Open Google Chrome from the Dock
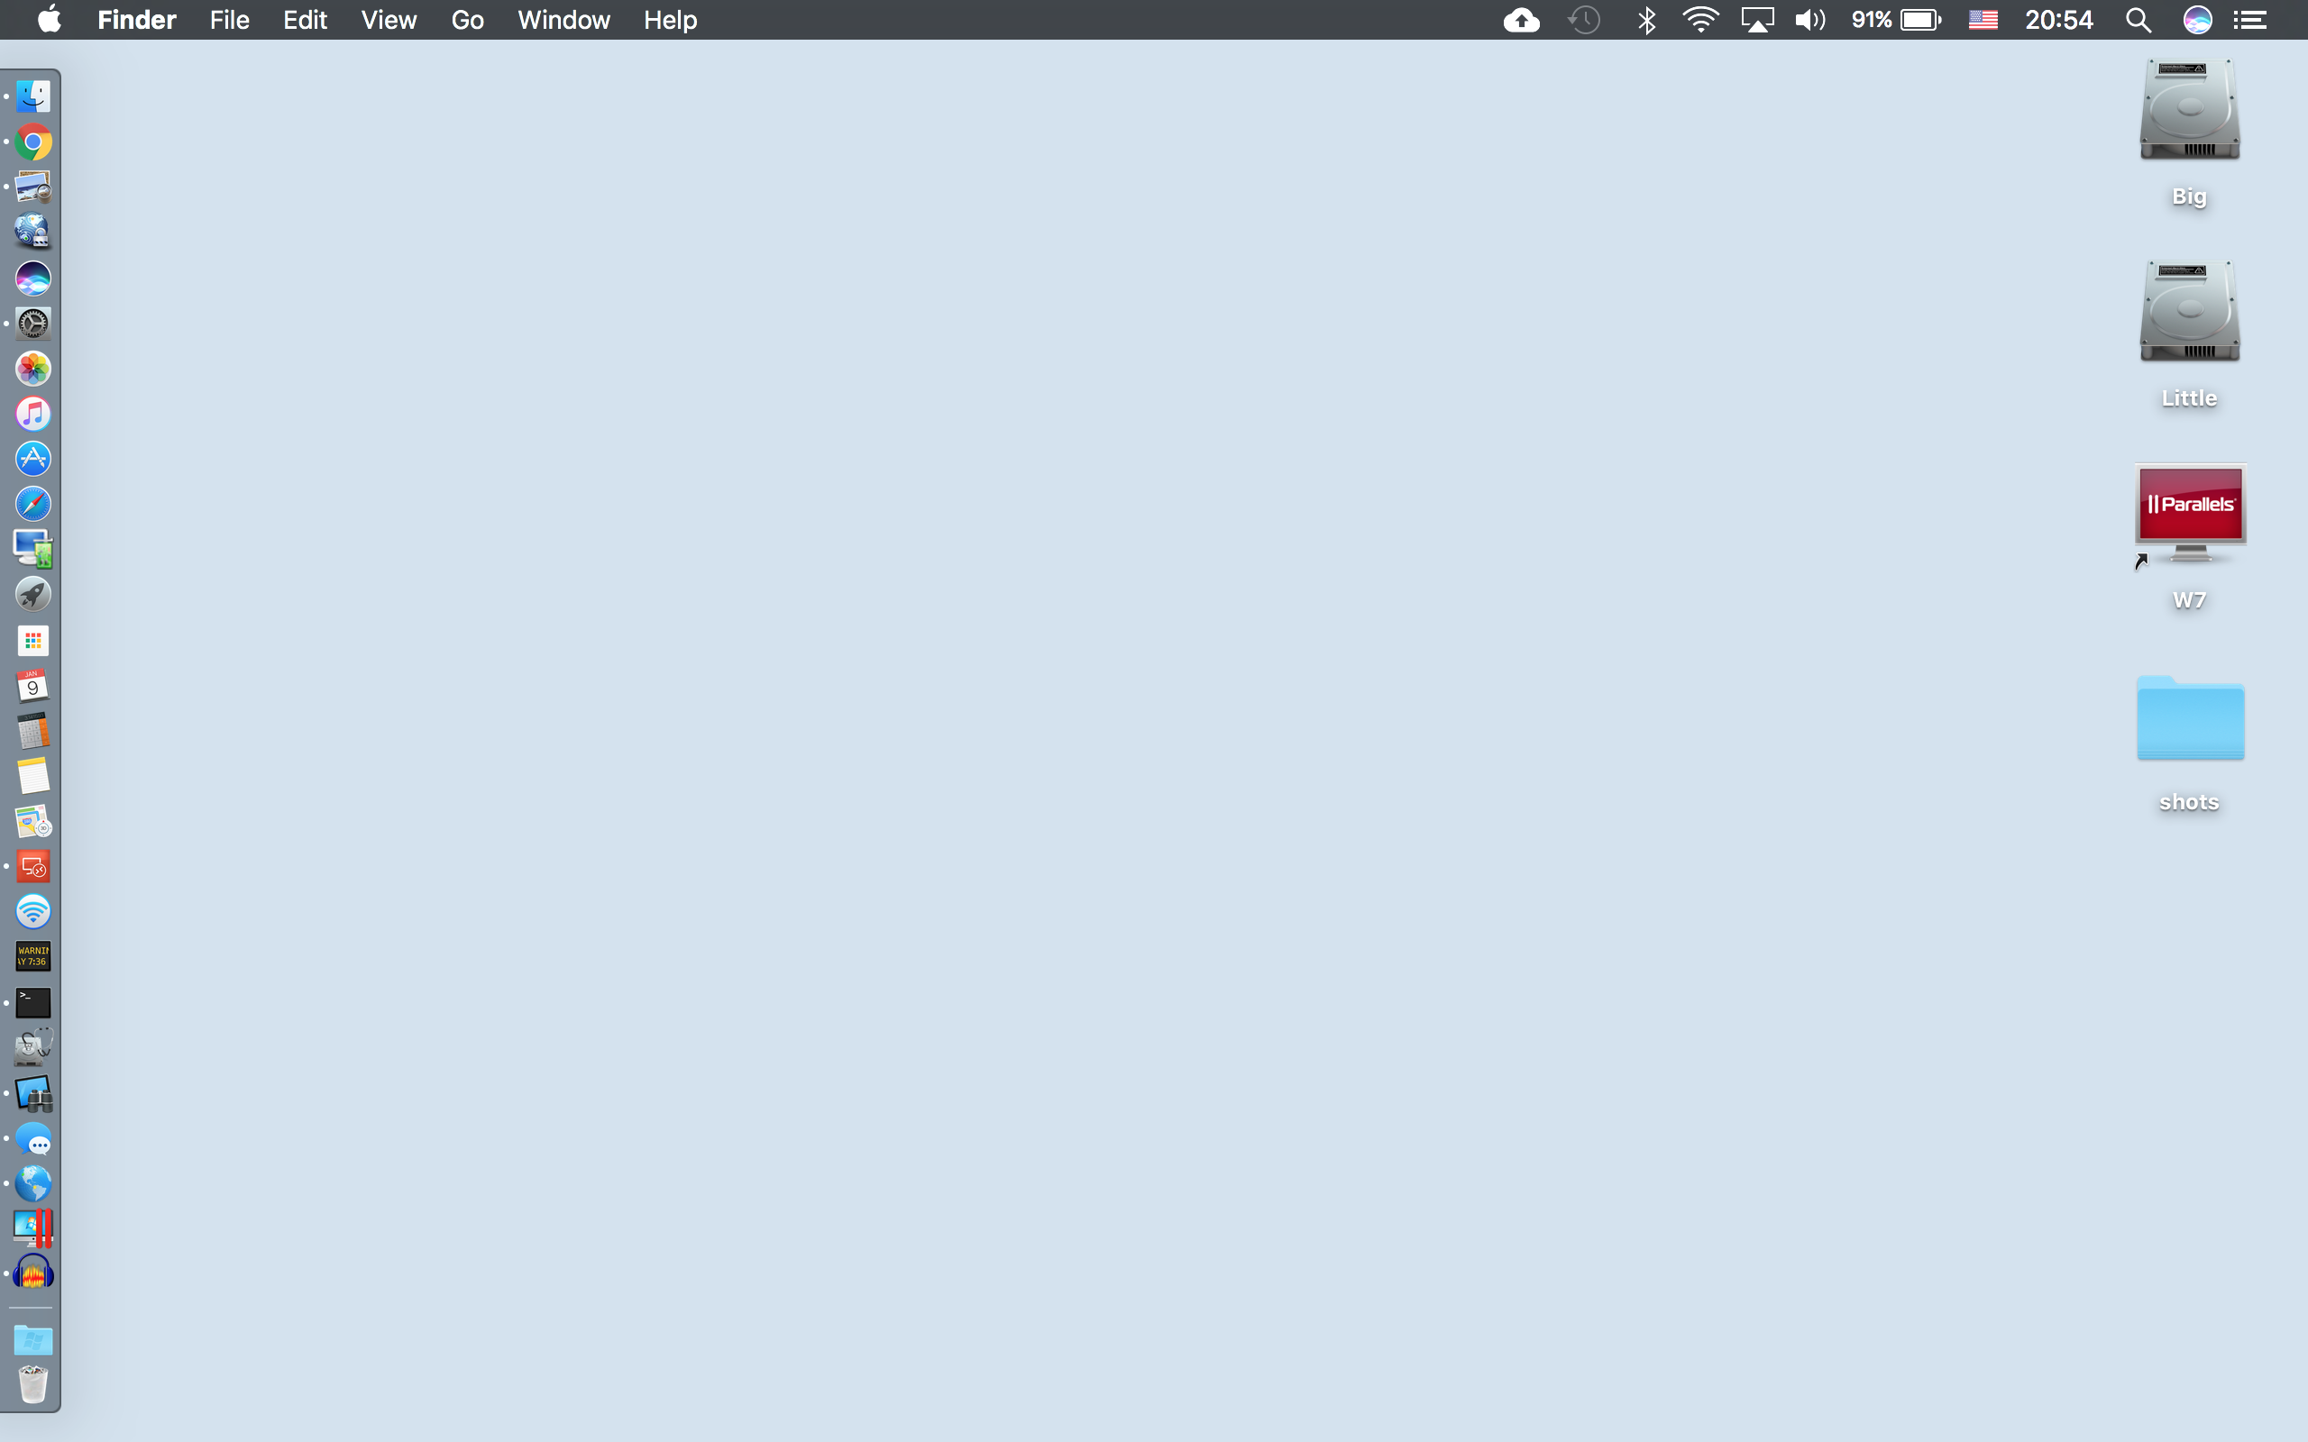The height and width of the screenshot is (1442, 2308). click(x=33, y=142)
